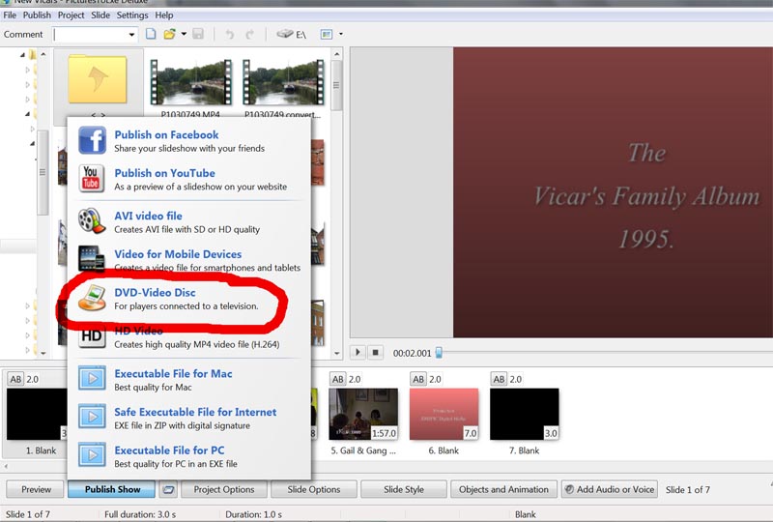
Task: Stop the slideshow preview
Action: [x=375, y=352]
